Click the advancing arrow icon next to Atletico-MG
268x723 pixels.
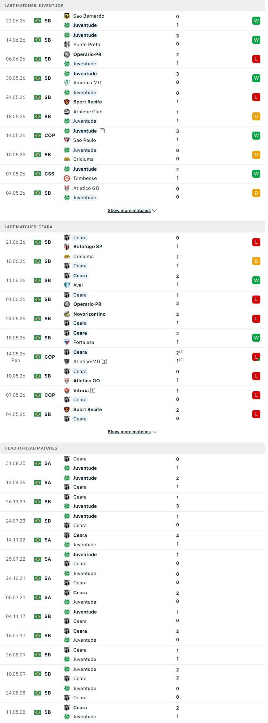pos(105,361)
